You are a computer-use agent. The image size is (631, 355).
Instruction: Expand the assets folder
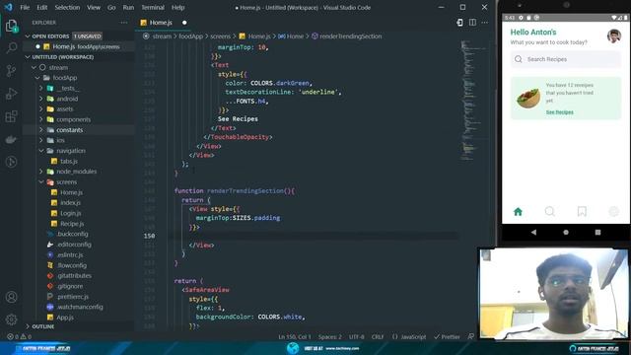[41, 109]
